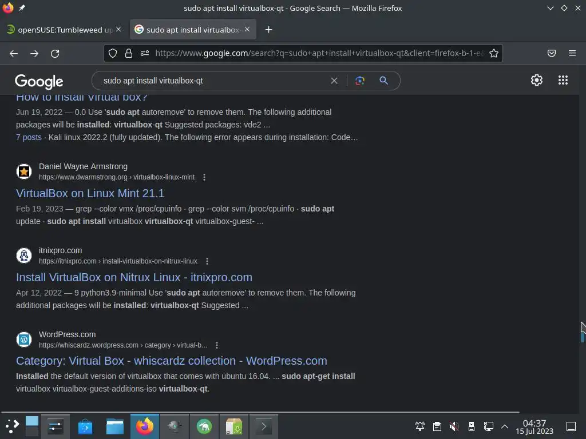The width and height of the screenshot is (586, 439).
Task: Pin the window with titlebar pin icon
Action: 22,8
